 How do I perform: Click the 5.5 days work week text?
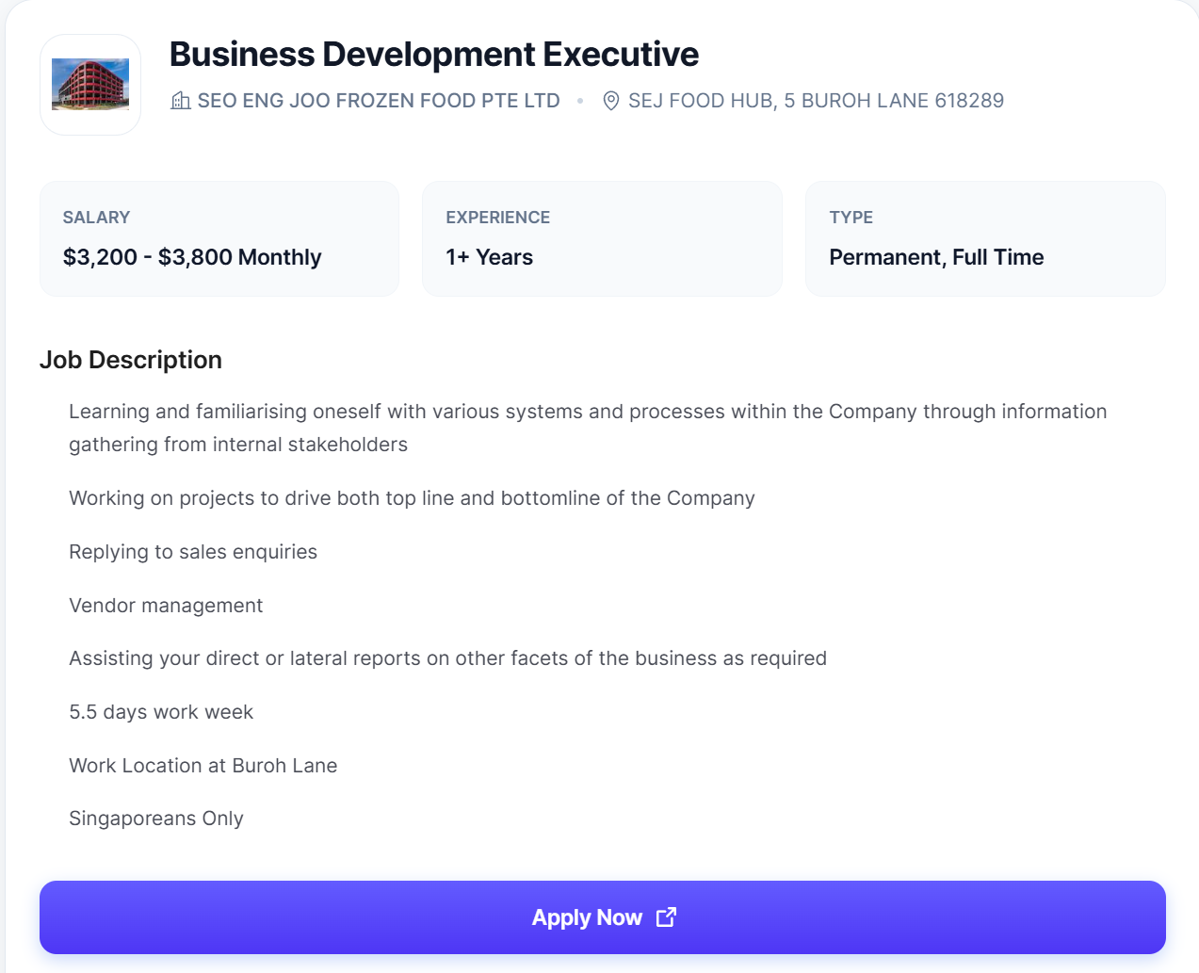tap(161, 712)
